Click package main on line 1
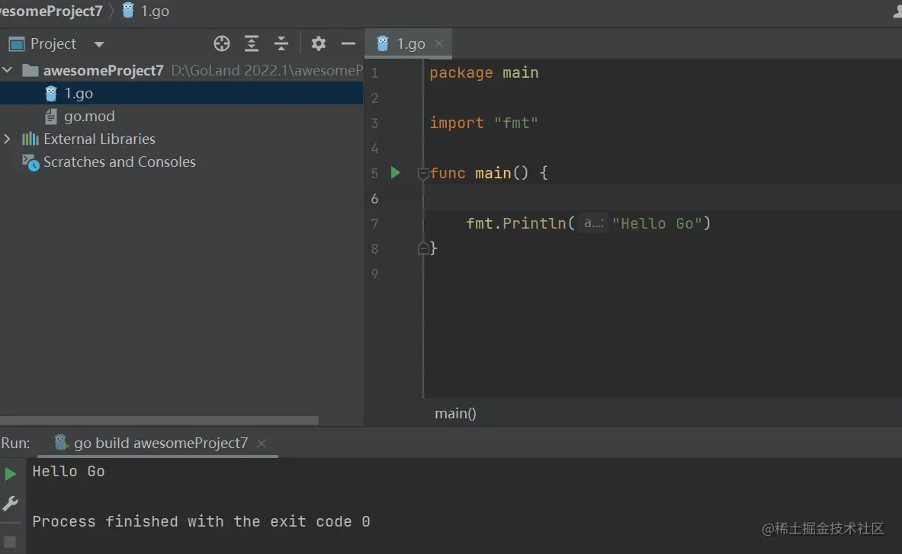Screen dimensions: 902x554 pos(484,73)
